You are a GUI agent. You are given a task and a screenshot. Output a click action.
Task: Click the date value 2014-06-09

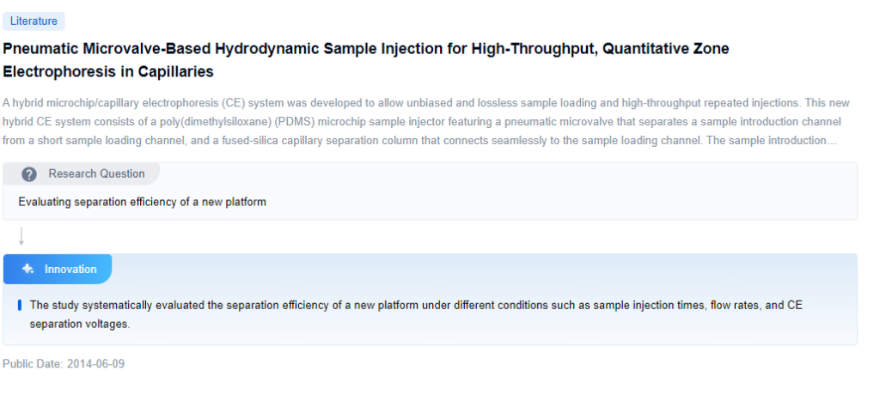95,364
